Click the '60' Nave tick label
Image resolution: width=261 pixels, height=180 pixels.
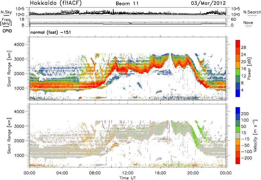pos(233,19)
